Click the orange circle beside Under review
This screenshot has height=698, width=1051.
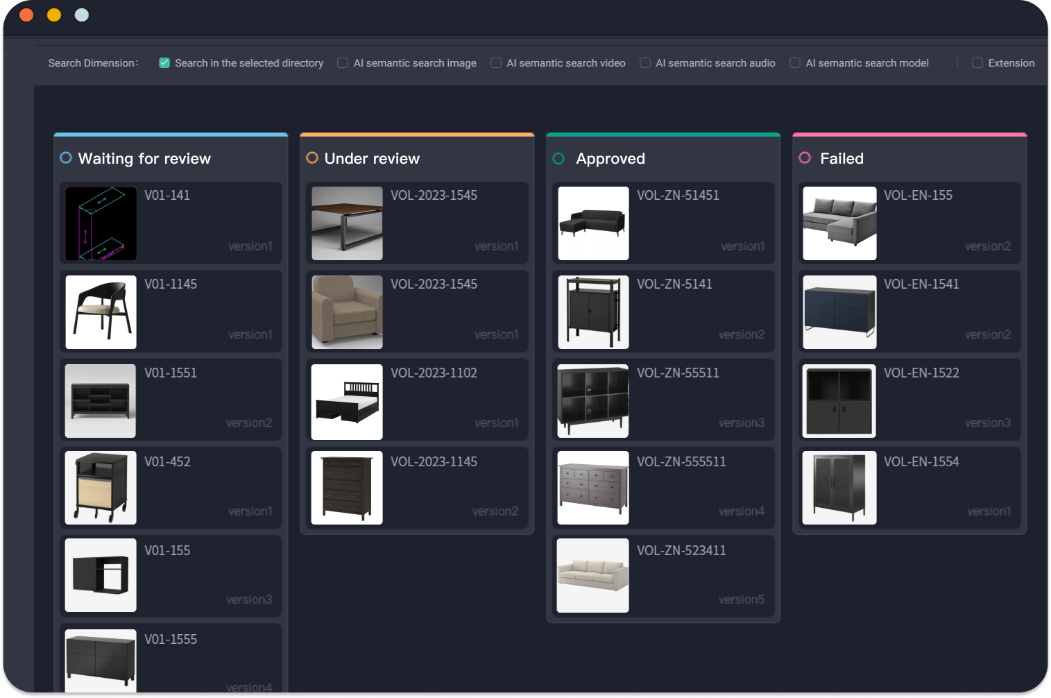[x=312, y=158]
